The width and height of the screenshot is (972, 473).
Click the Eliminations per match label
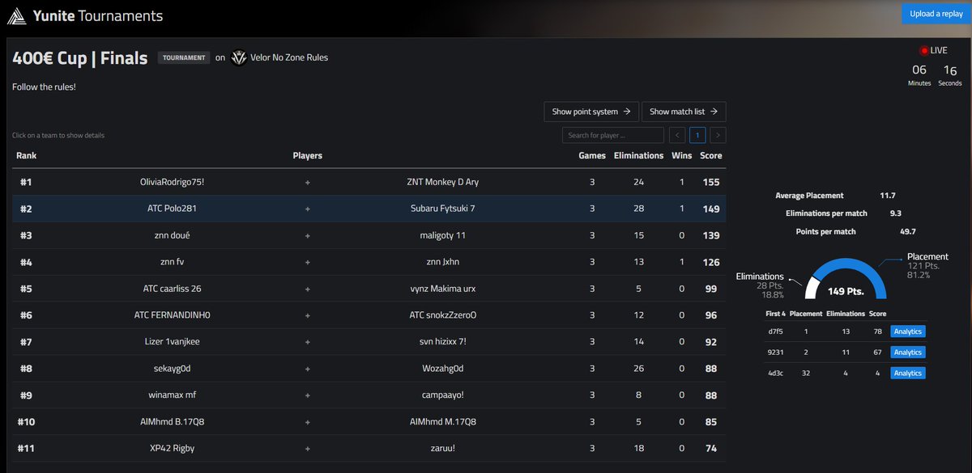point(826,213)
